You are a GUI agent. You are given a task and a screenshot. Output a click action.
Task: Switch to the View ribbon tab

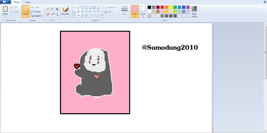click(27, 2)
